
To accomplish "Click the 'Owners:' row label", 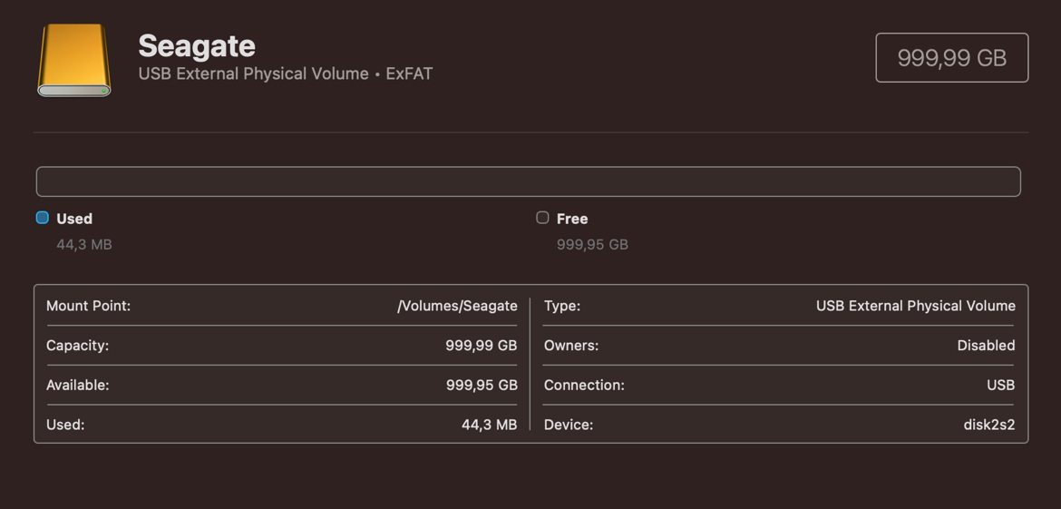I will (571, 346).
